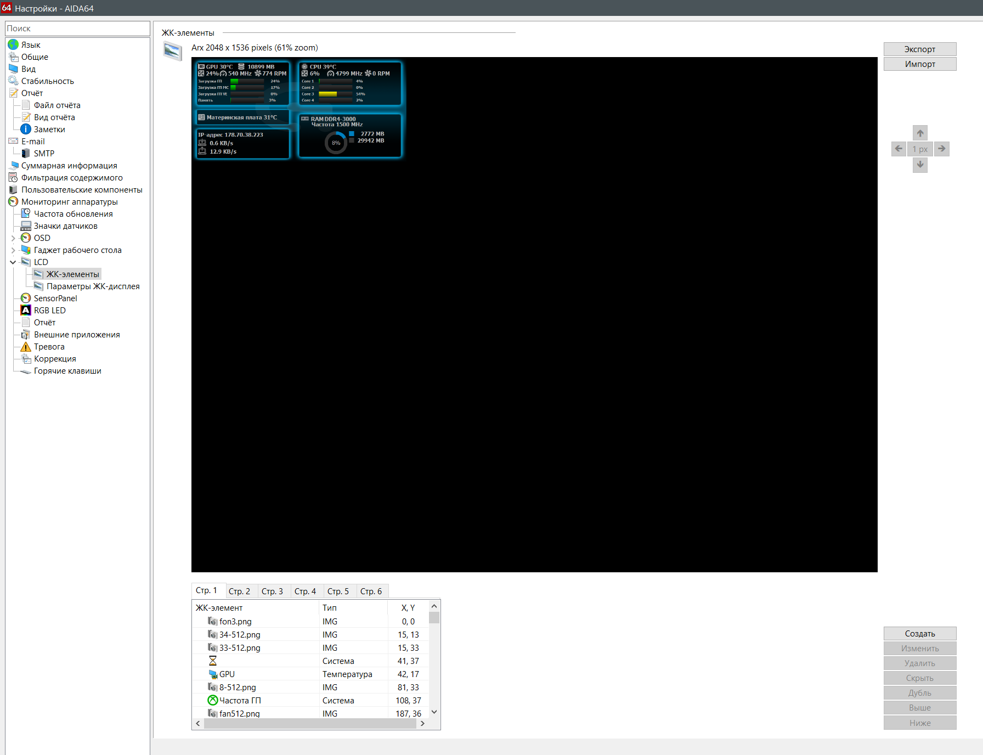
Task: Click the Тревога warning triangle icon
Action: [x=26, y=346]
